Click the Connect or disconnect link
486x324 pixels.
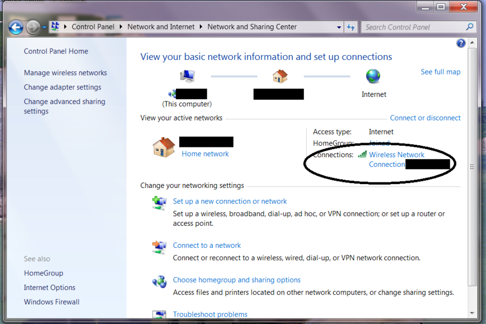point(425,118)
